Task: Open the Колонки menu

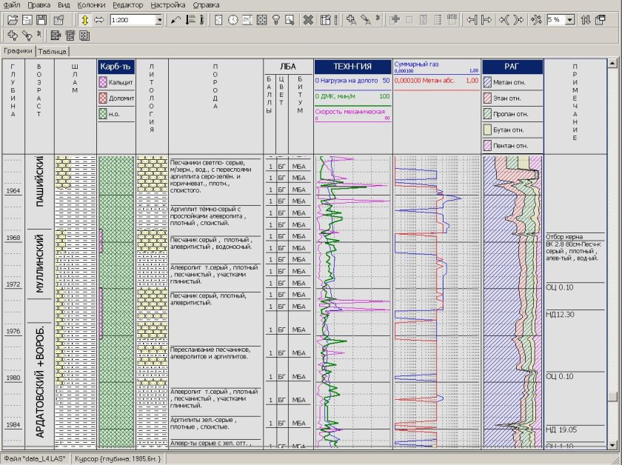Action: click(x=92, y=4)
